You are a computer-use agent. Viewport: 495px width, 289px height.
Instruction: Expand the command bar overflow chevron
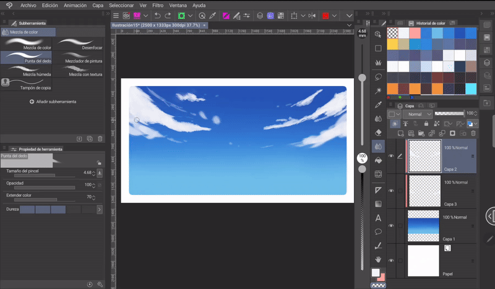349,15
